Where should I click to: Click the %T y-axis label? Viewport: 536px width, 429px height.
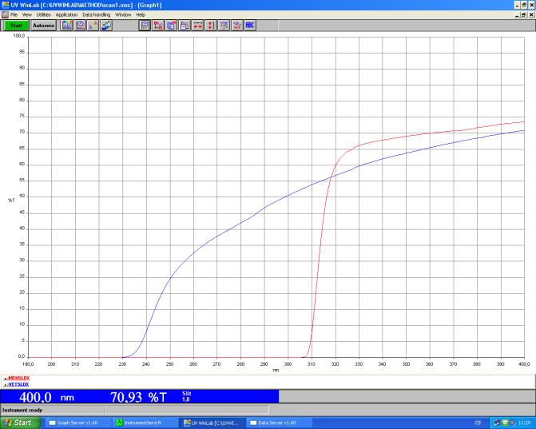[11, 200]
